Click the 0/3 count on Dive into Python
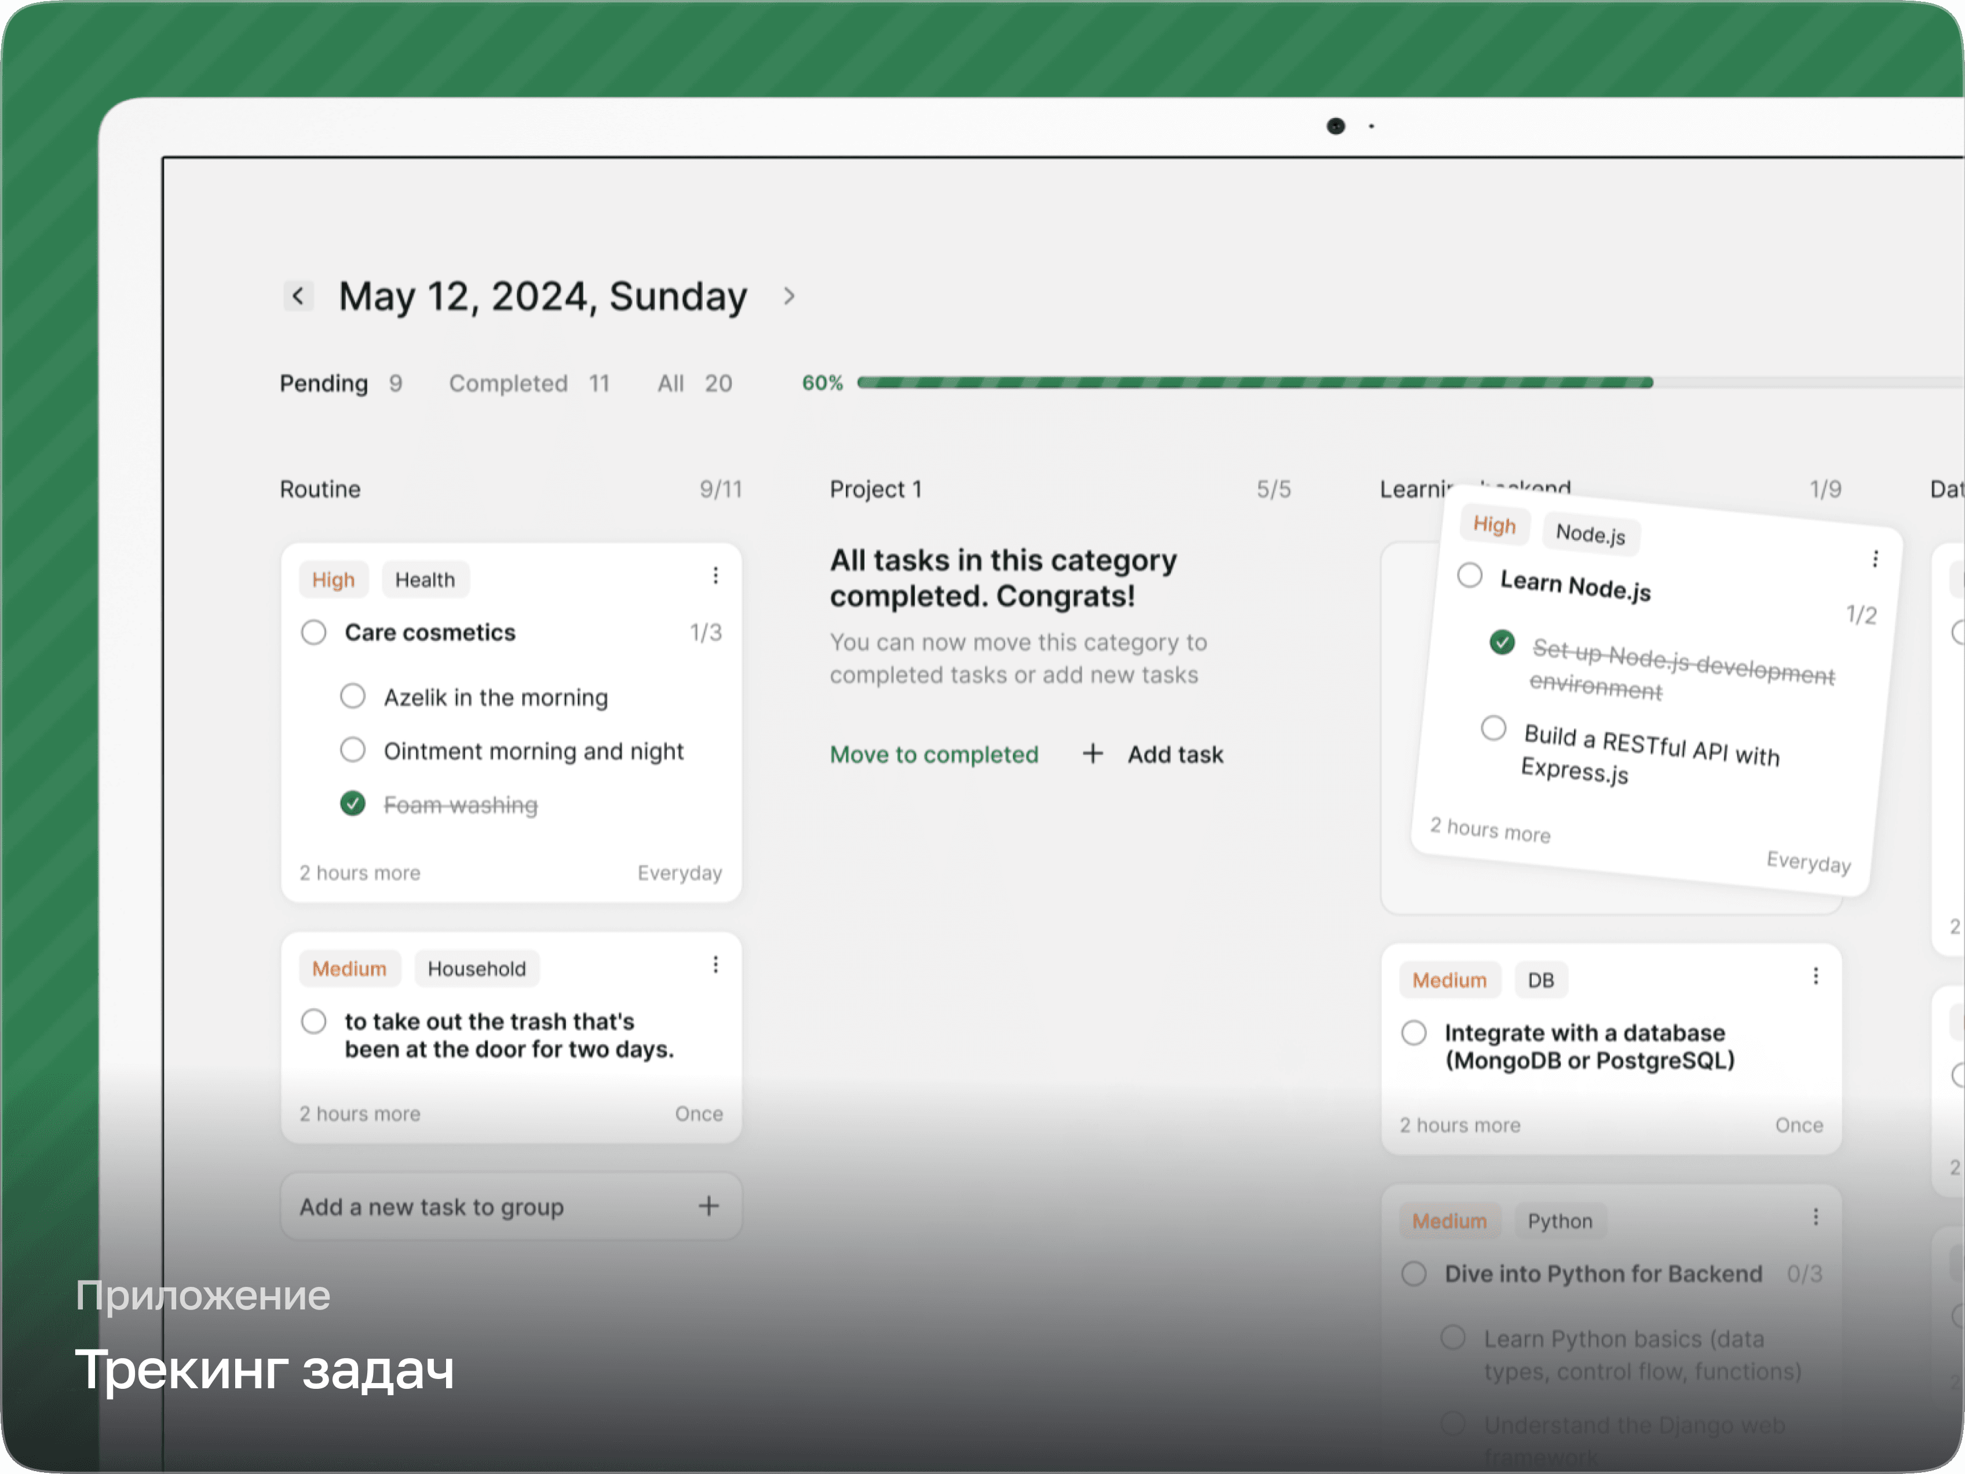This screenshot has width=1965, height=1474. pyautogui.click(x=1805, y=1274)
